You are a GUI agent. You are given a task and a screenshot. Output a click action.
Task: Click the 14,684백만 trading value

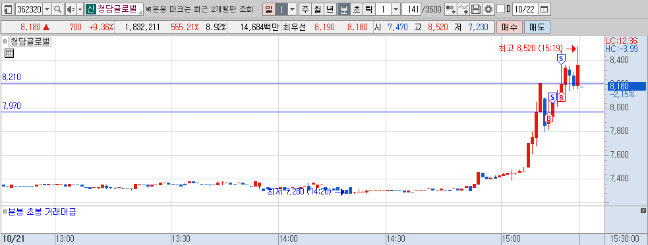coord(260,28)
